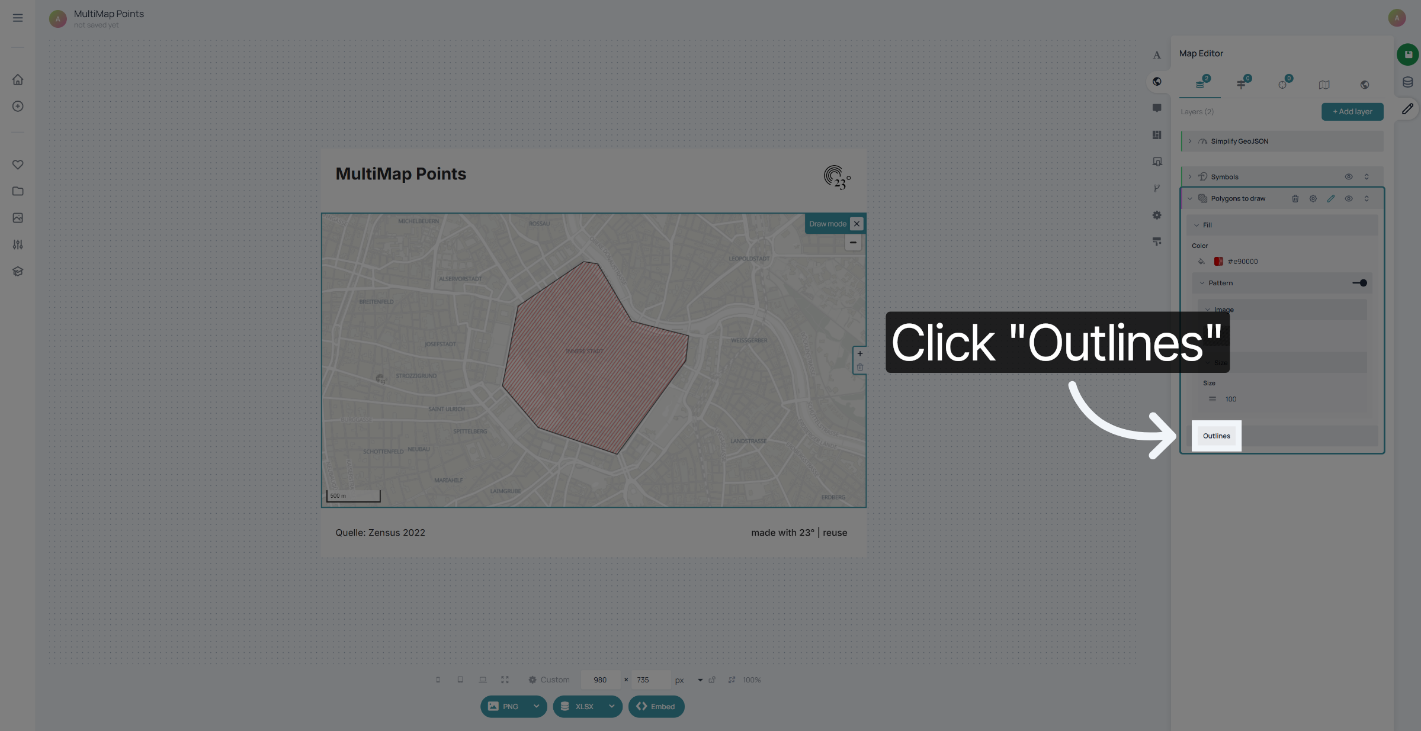
Task: Click the plus icon on map edge
Action: (860, 354)
